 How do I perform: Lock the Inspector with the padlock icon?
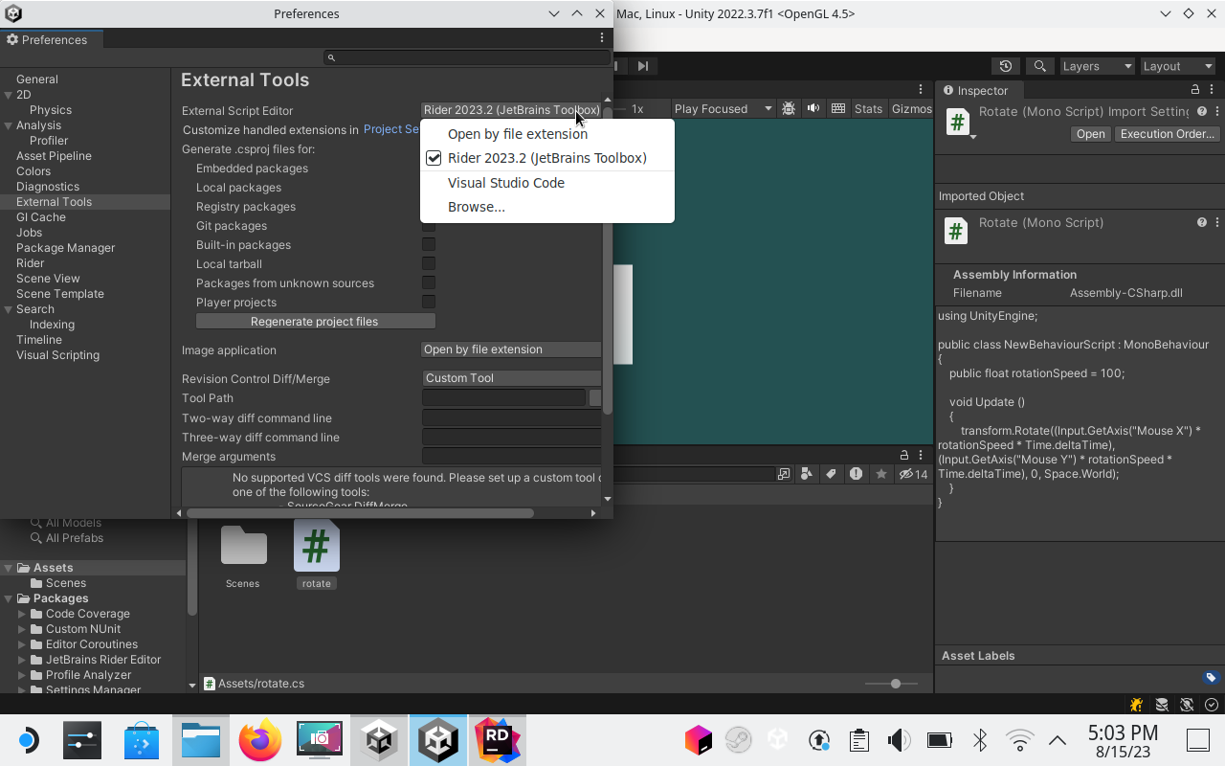click(x=1195, y=90)
